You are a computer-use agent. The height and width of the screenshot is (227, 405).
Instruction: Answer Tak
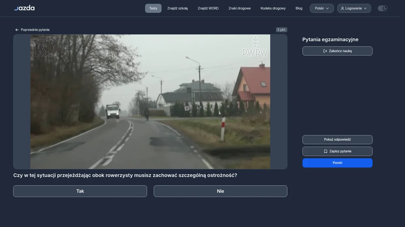[80, 191]
